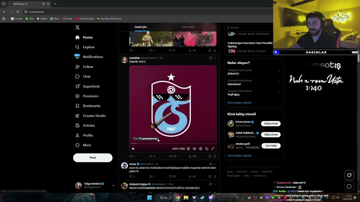This screenshot has width=360, height=202.
Task: Enter fullscreen on the Trabzonspor video
Action: [x=213, y=149]
